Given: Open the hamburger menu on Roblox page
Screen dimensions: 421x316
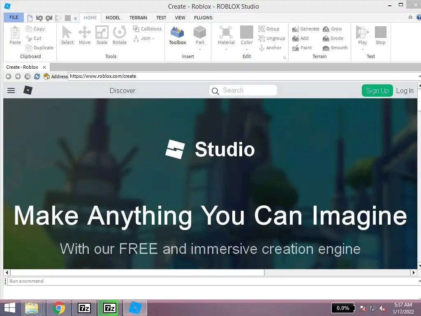Looking at the screenshot, I should (11, 91).
